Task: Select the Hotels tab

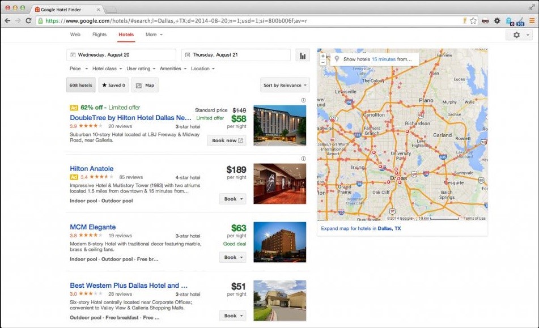Action: coord(126,35)
